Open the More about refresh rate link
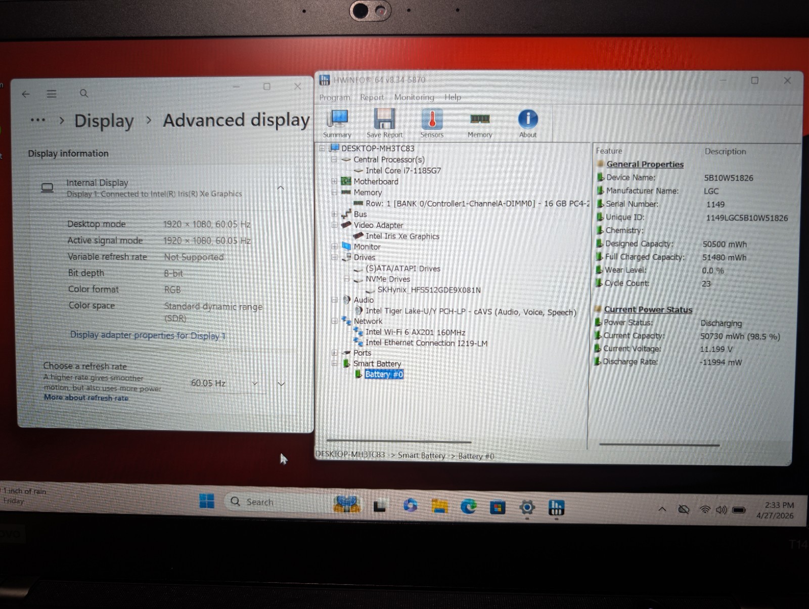 [x=86, y=398]
